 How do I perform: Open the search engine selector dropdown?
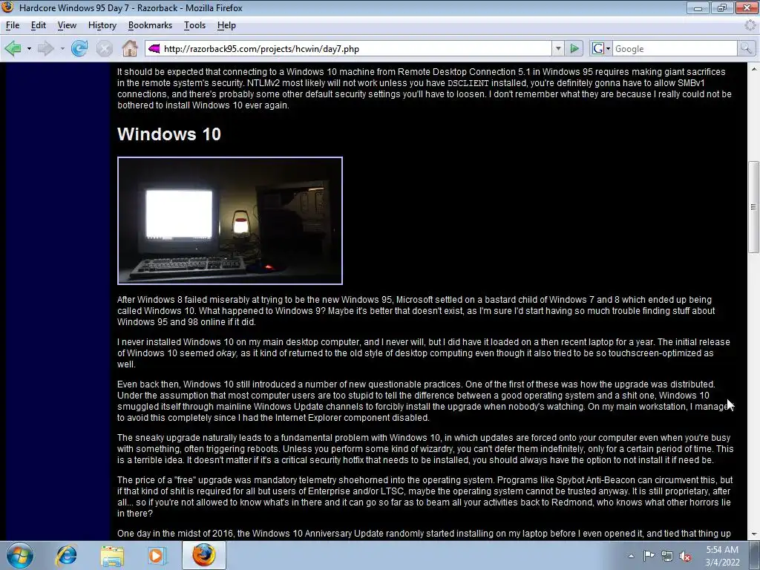pyautogui.click(x=601, y=48)
